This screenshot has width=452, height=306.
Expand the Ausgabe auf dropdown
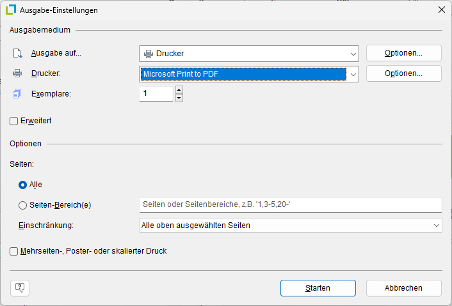click(353, 54)
